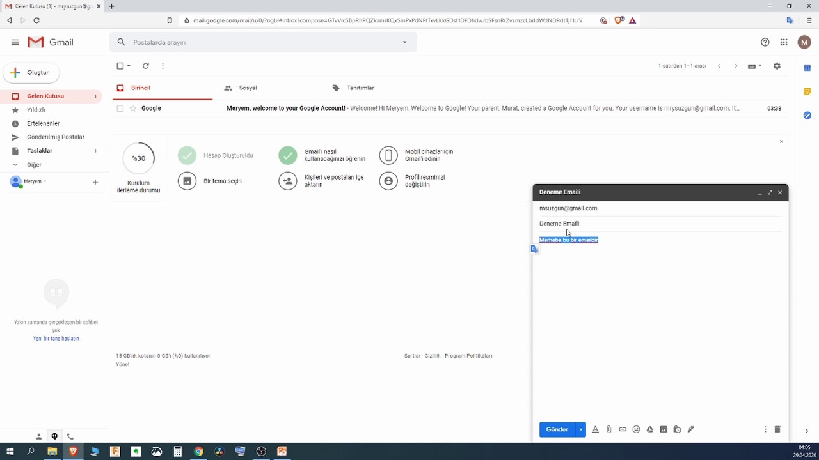Send the email with Gönder
This screenshot has width=819, height=460.
click(x=557, y=430)
